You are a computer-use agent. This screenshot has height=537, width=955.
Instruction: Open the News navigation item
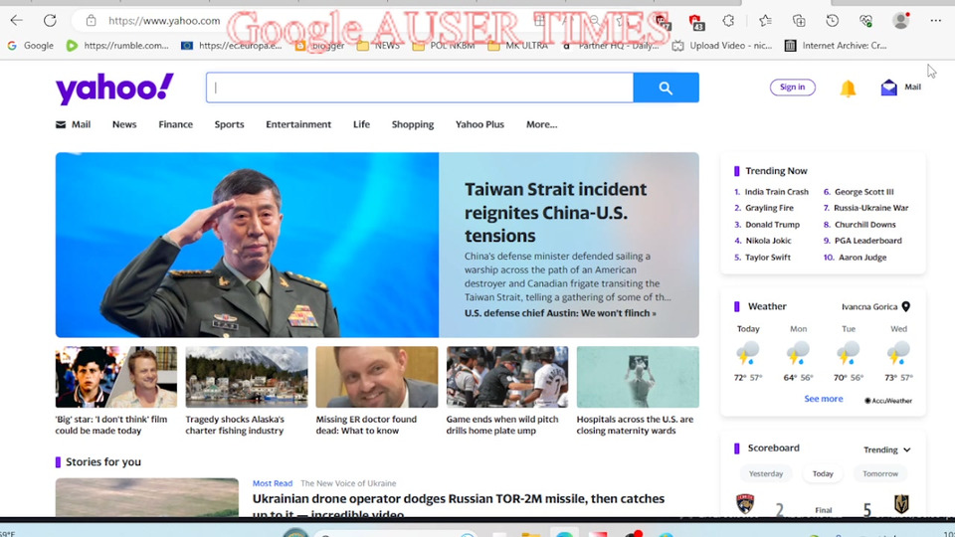coord(124,124)
